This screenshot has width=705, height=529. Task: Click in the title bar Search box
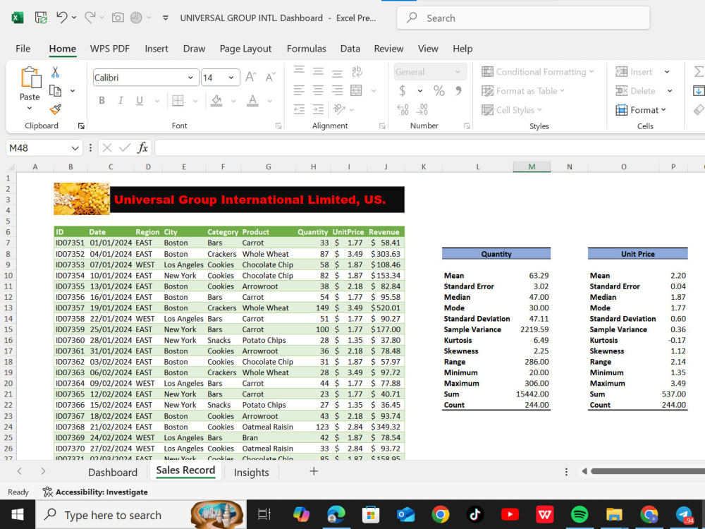coord(523,18)
